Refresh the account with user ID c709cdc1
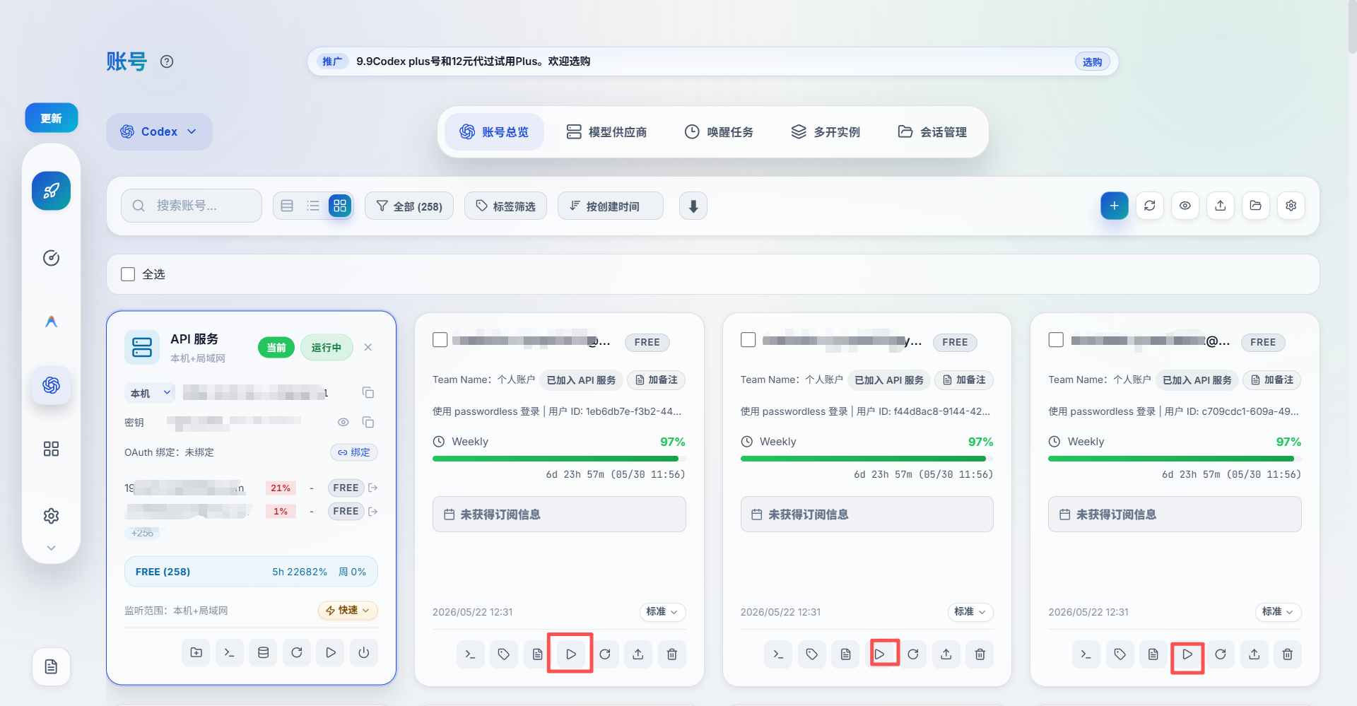The image size is (1357, 706). [1221, 654]
